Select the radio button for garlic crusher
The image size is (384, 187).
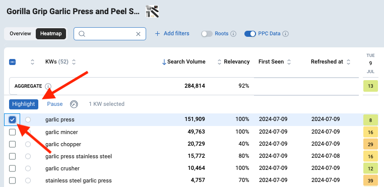pyautogui.click(x=28, y=168)
